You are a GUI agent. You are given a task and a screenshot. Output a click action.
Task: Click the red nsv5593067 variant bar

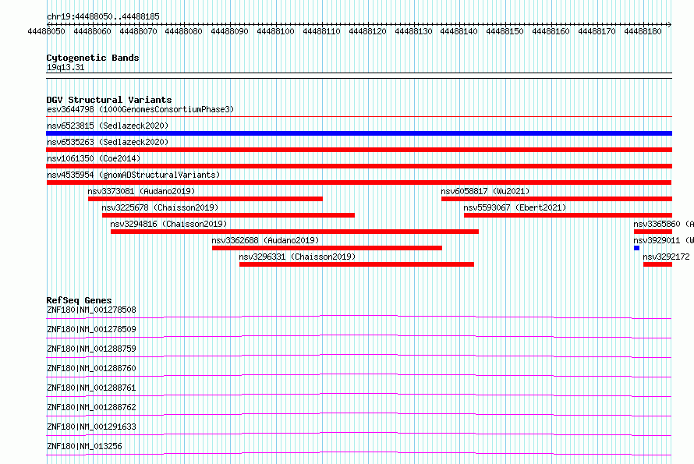[568, 215]
